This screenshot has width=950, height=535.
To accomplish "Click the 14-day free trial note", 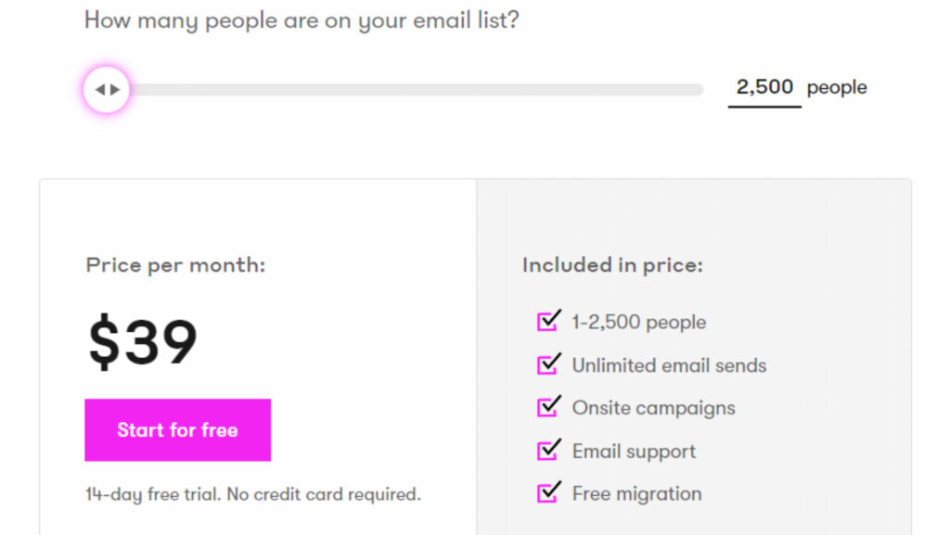I will click(x=252, y=494).
